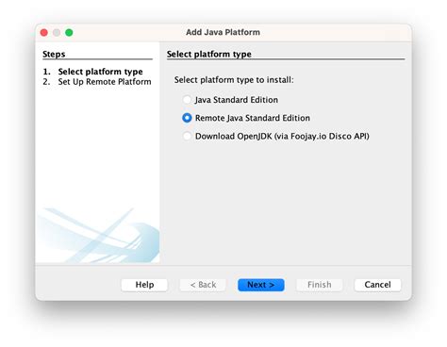447x347 pixels.
Task: Cancel the Add Java Platform dialog
Action: point(377,285)
